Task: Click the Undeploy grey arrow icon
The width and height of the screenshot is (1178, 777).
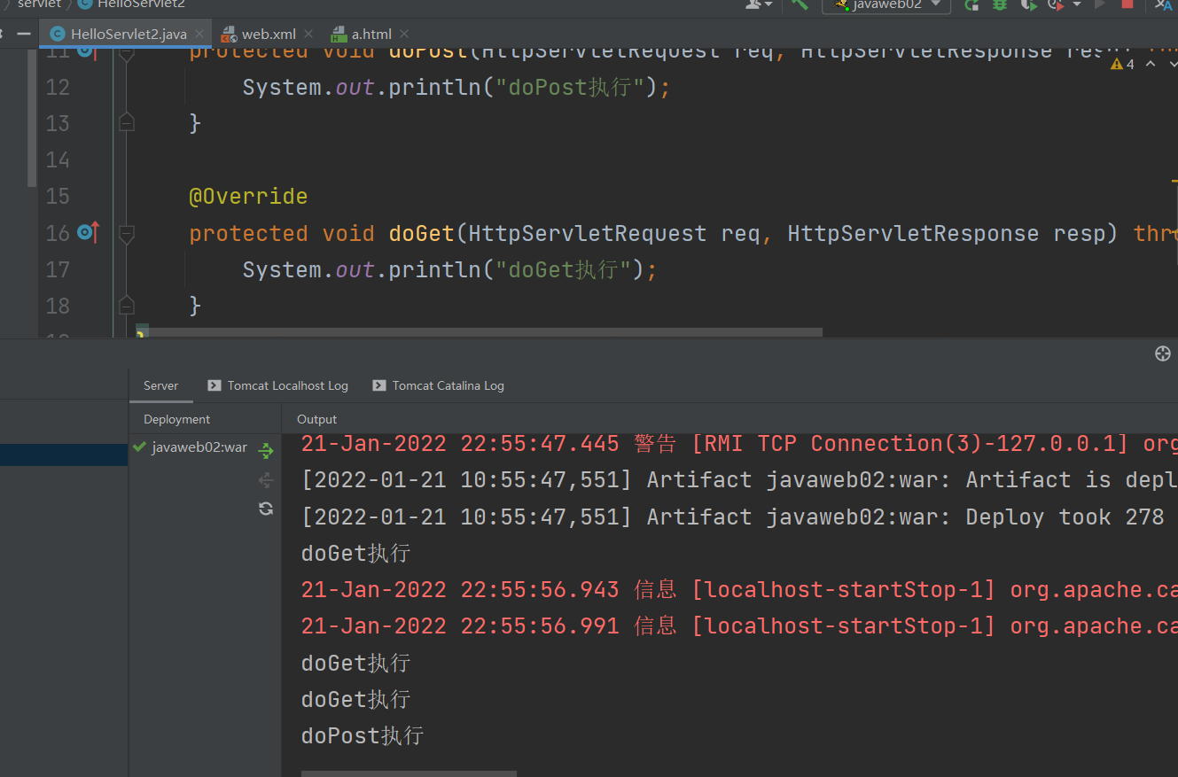Action: tap(265, 479)
